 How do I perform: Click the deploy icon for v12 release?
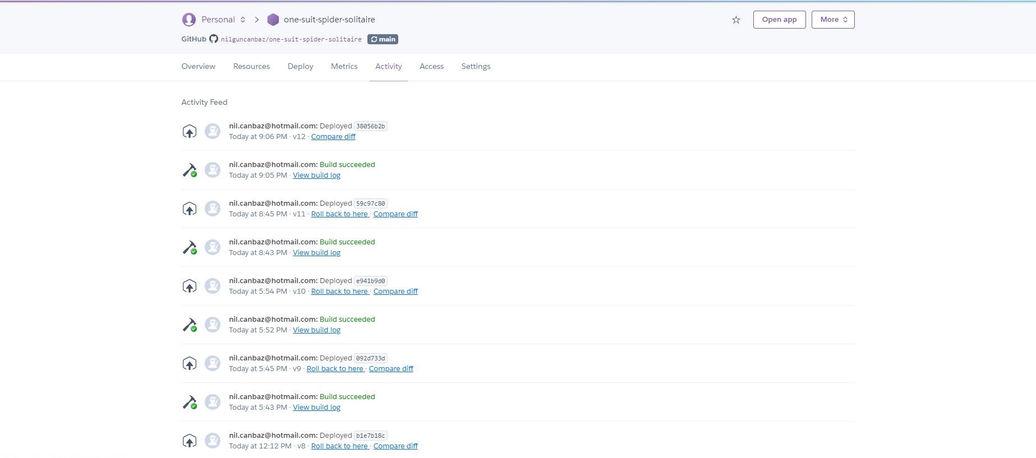[190, 131]
